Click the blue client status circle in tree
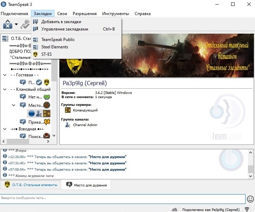This screenshot has width=255, height=212. (32, 114)
